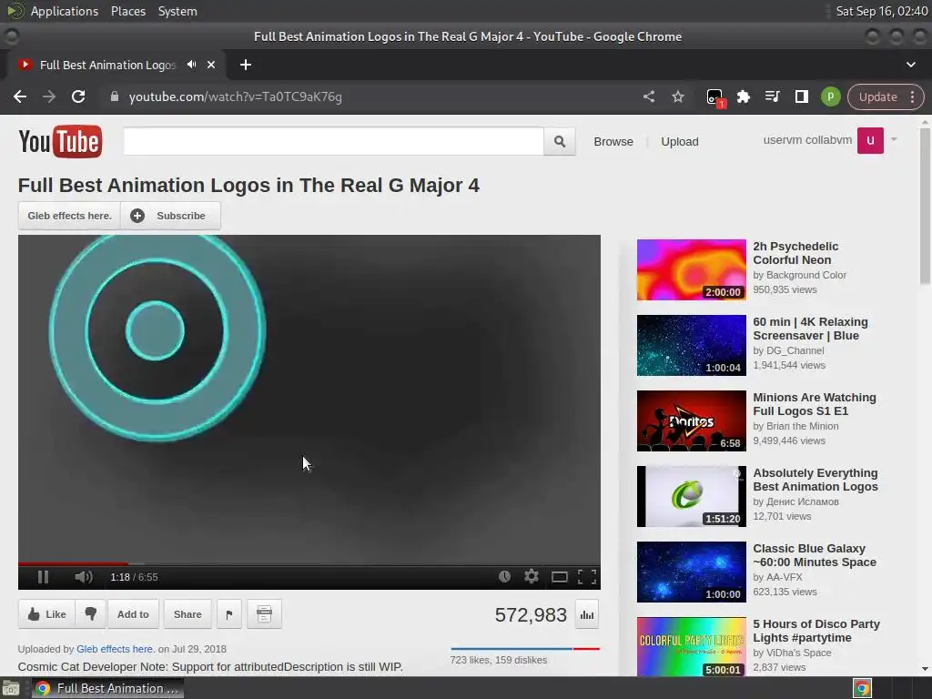Enter fullscreen in the video player
Viewport: 932px width, 699px height.
coord(587,576)
